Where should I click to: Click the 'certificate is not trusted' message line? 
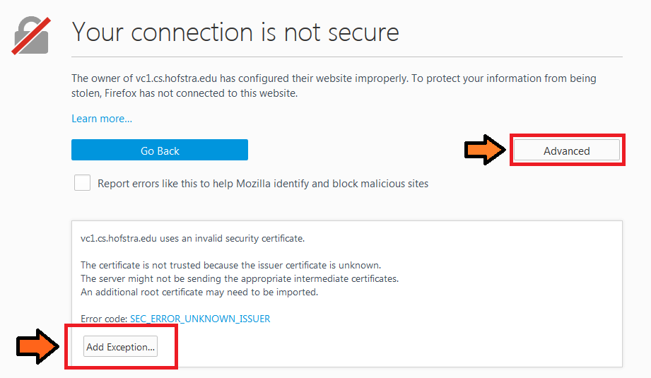coord(230,265)
